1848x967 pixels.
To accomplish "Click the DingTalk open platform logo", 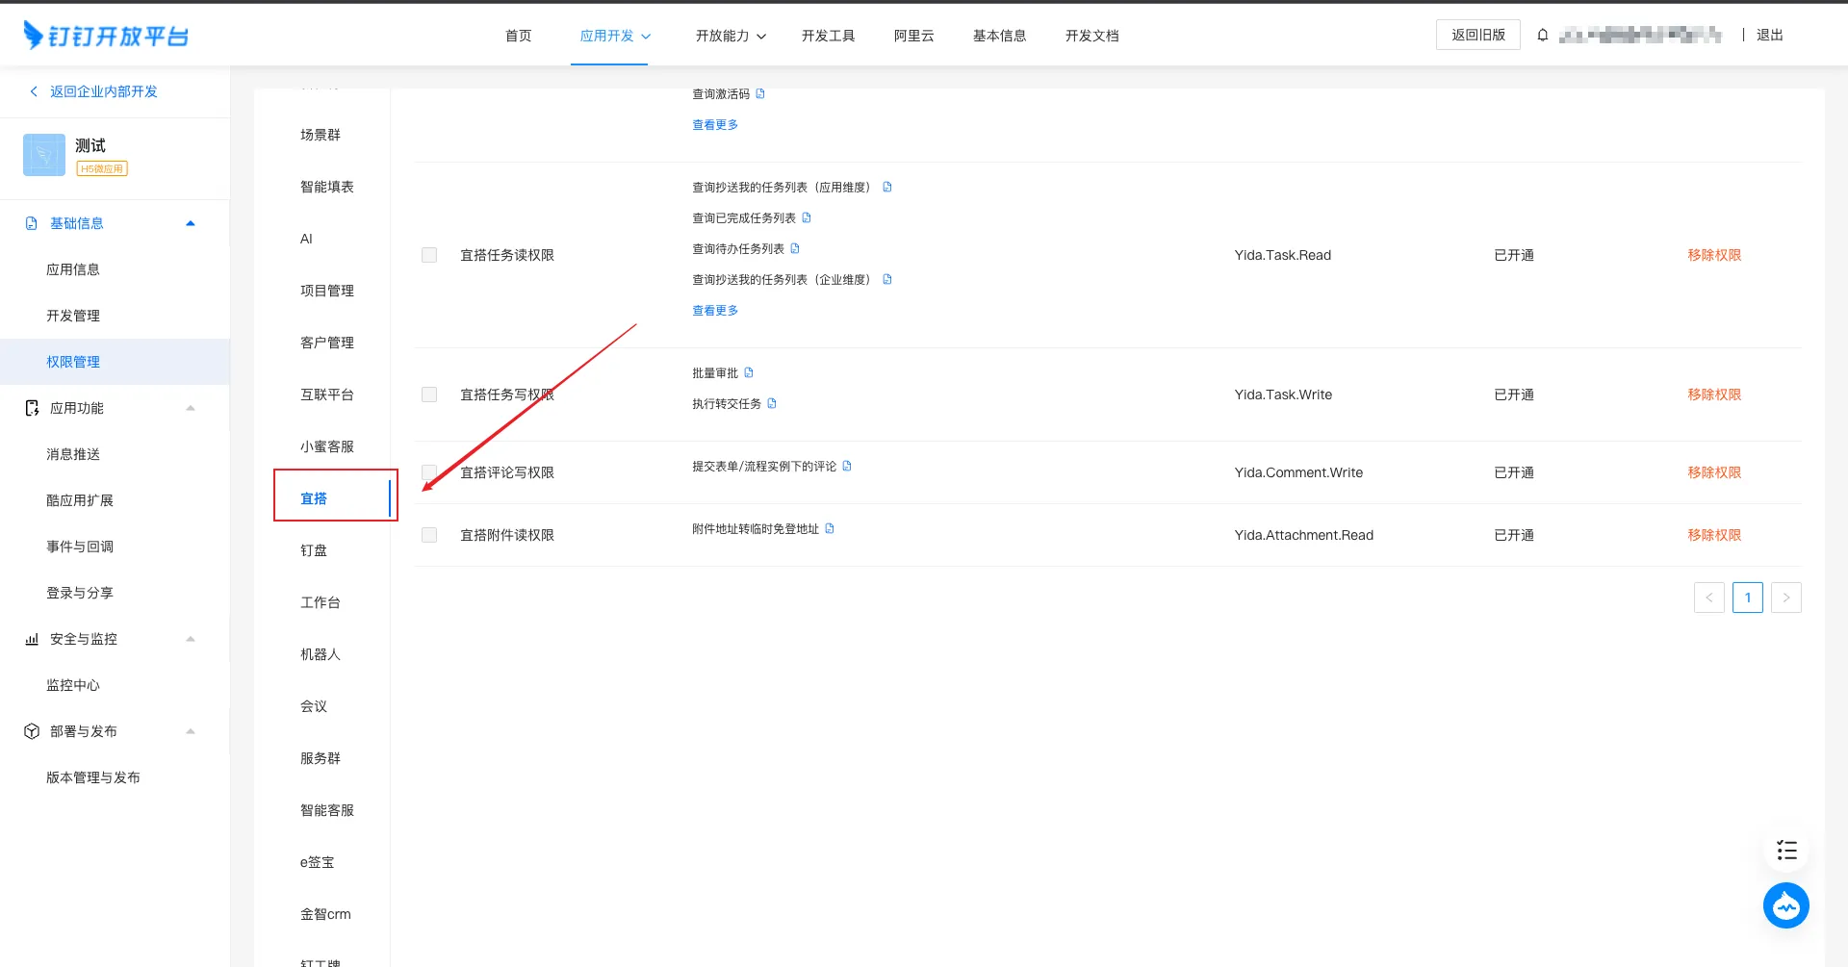I will (x=106, y=36).
